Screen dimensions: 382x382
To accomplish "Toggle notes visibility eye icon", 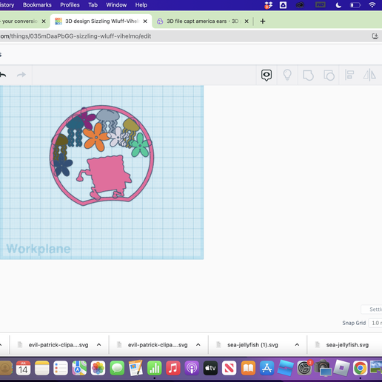I will click(267, 75).
